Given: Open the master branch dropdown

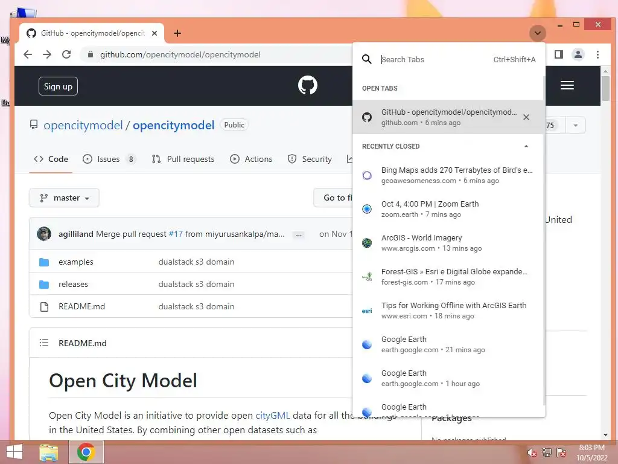Looking at the screenshot, I should [x=64, y=198].
